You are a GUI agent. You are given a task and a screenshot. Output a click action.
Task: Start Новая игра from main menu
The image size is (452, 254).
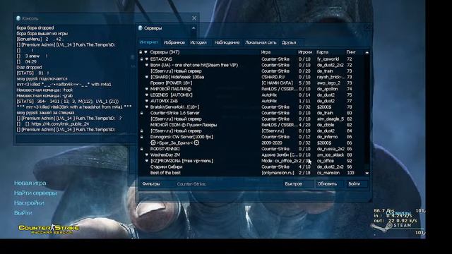click(x=30, y=183)
